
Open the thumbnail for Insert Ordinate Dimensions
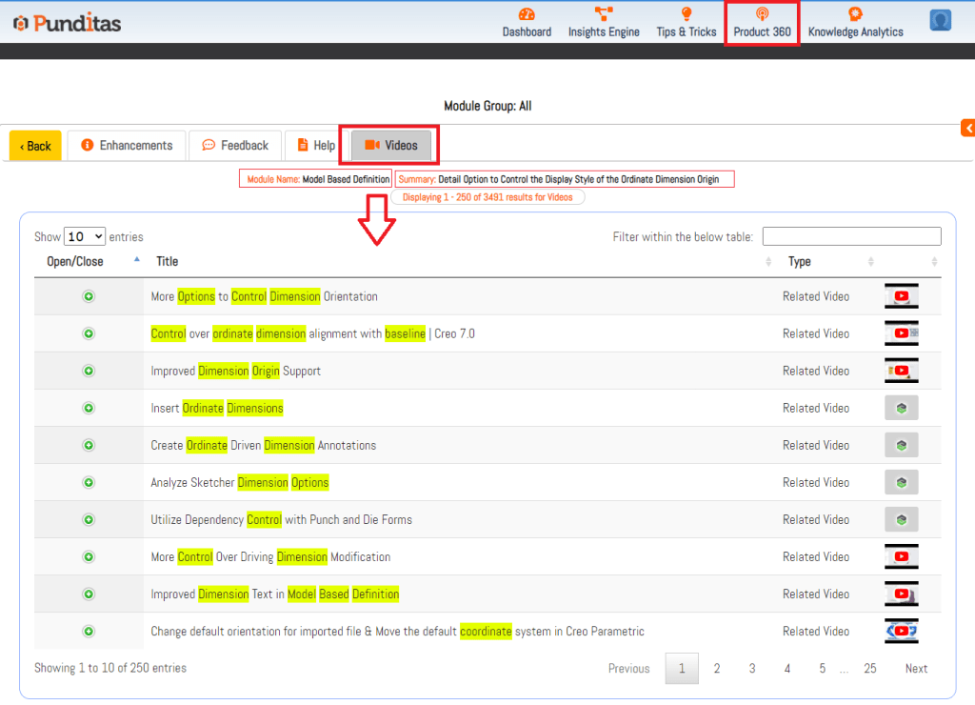coord(901,408)
